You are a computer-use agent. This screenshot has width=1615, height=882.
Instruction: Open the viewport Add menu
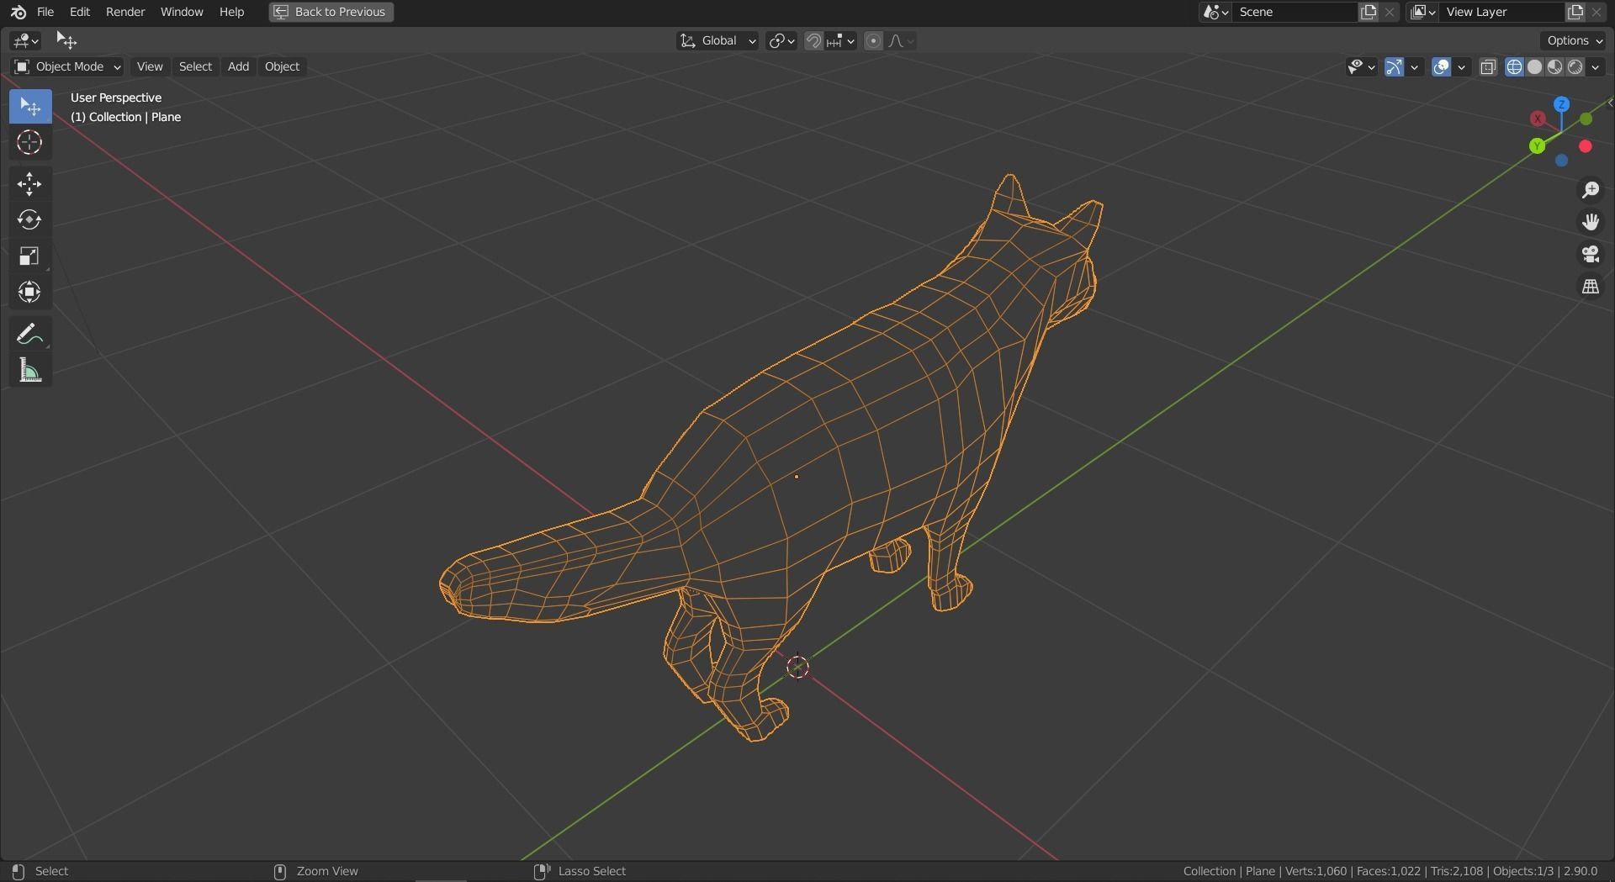click(x=238, y=66)
